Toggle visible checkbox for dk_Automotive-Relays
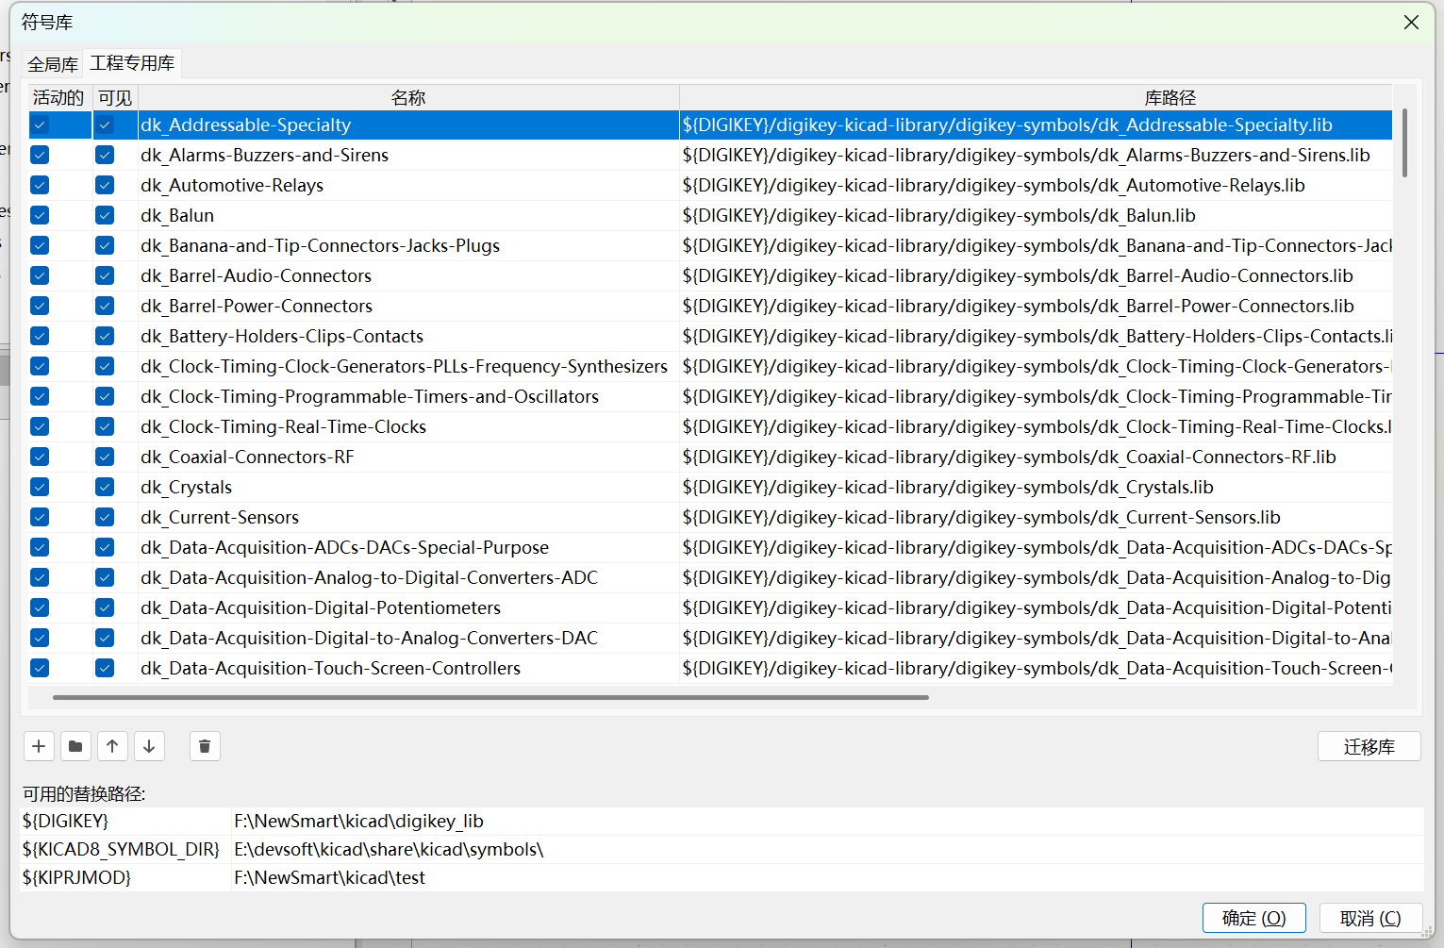 pos(105,185)
